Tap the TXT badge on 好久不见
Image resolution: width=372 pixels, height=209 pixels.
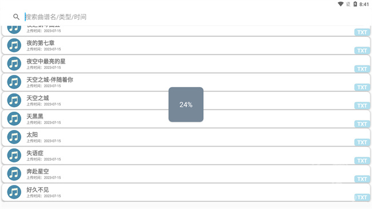point(362,197)
